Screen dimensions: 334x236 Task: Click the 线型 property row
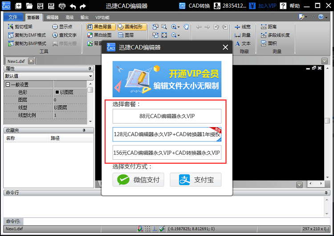[45, 108]
